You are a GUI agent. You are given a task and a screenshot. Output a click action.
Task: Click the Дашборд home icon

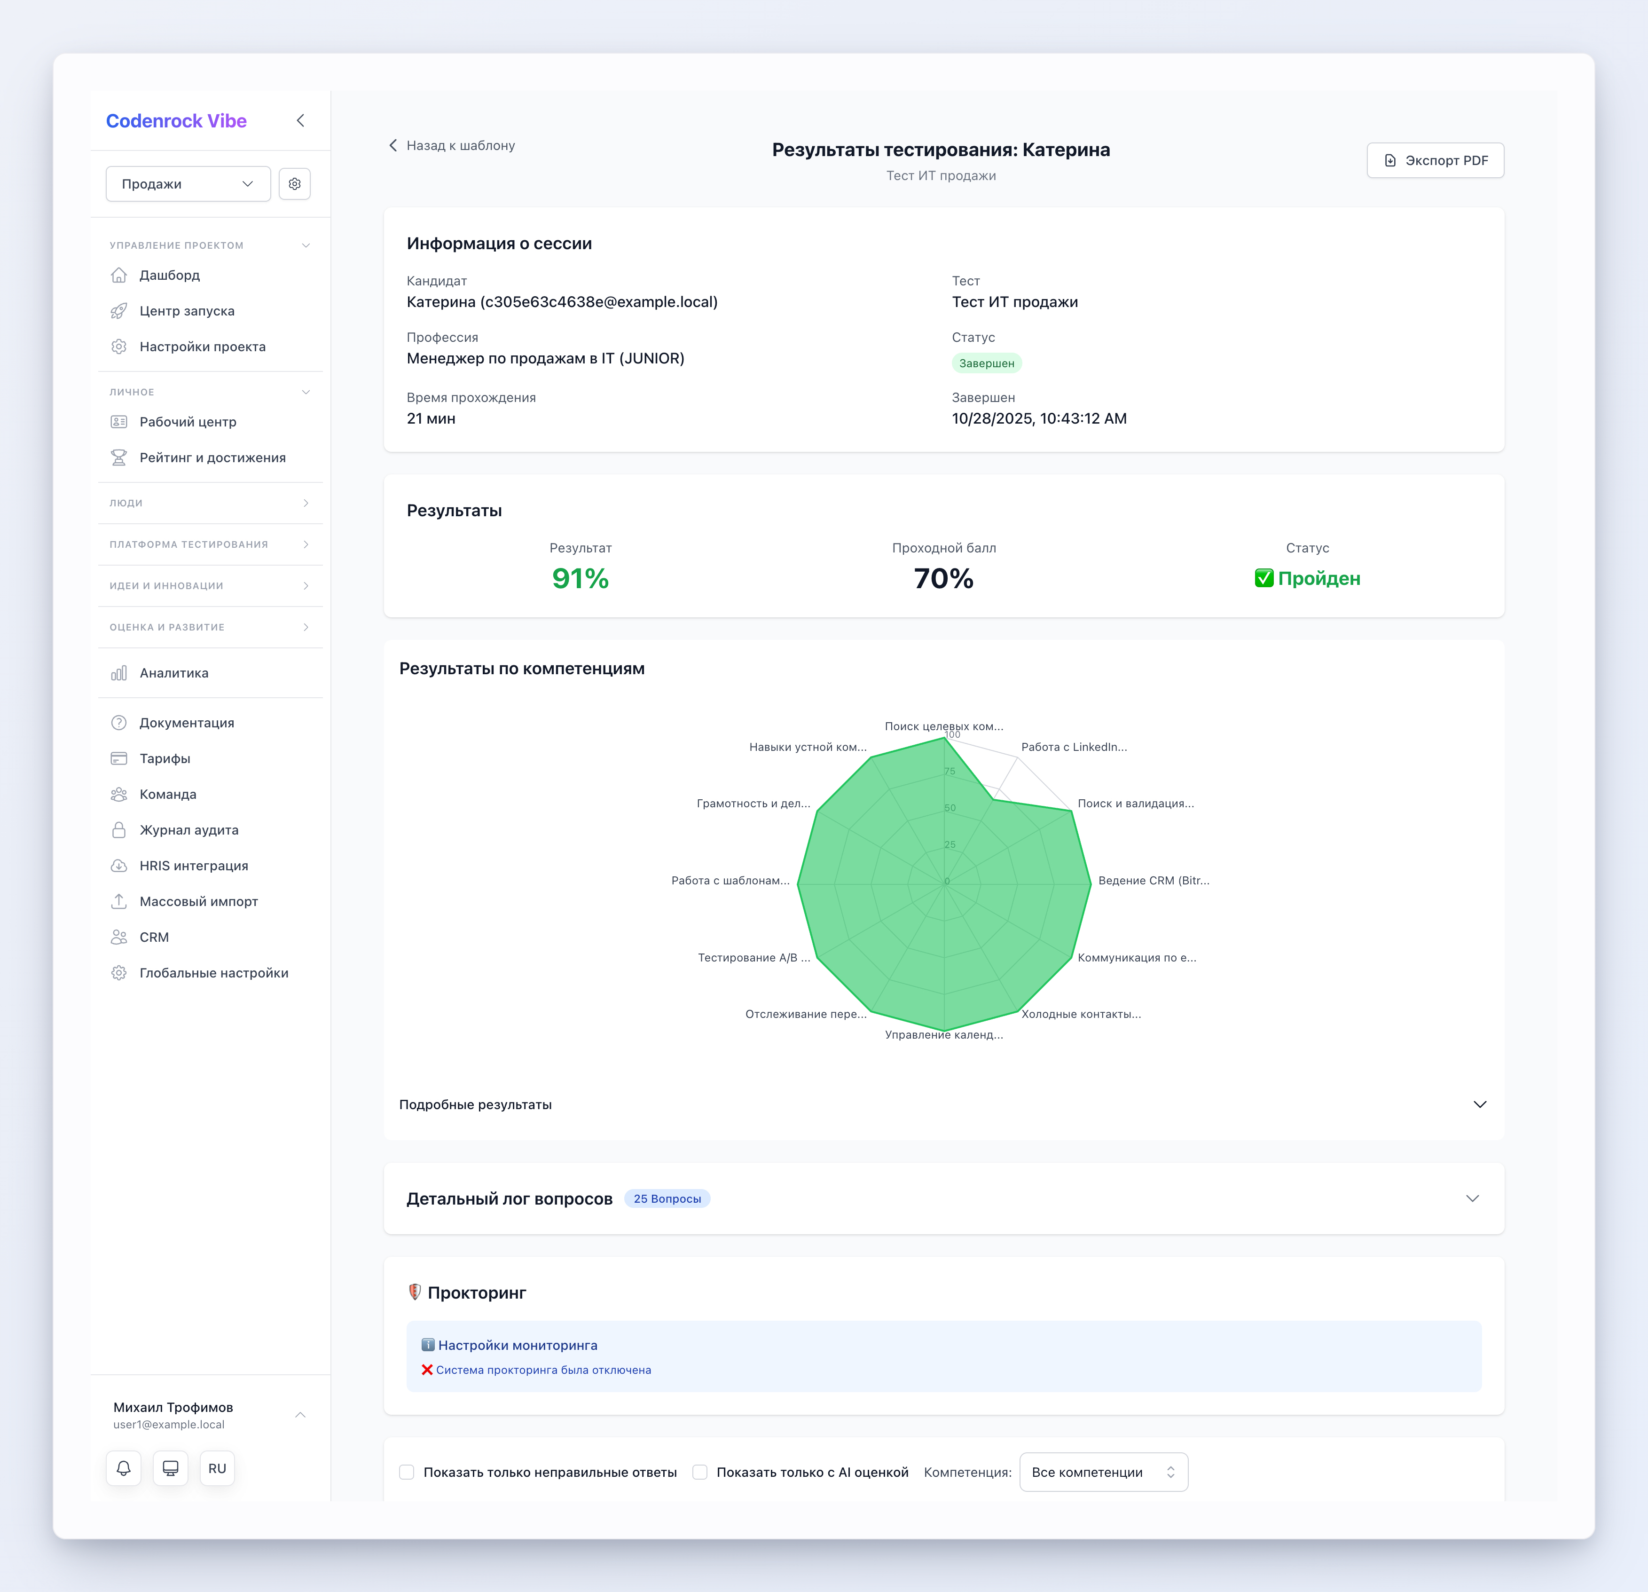pyautogui.click(x=119, y=275)
